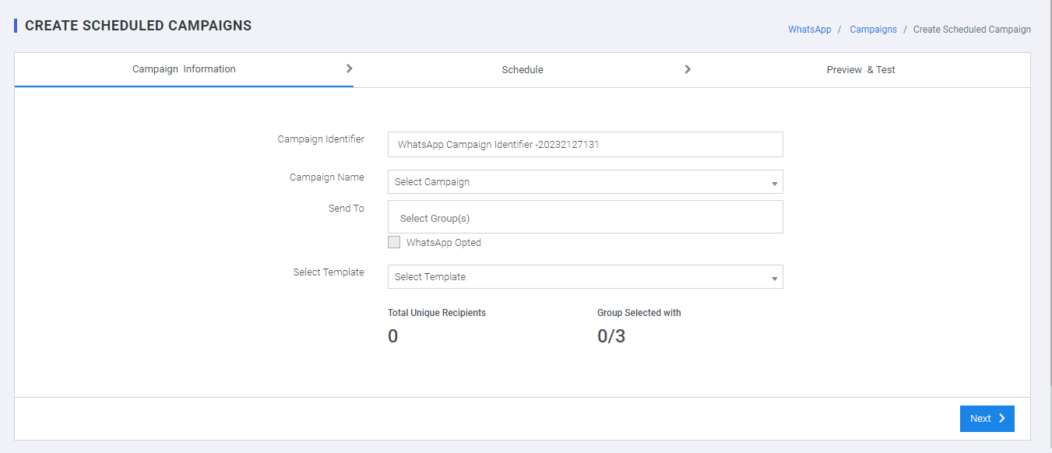The height and width of the screenshot is (453, 1052).
Task: Enable the WhatsApp Opted checkbox
Action: click(x=394, y=242)
